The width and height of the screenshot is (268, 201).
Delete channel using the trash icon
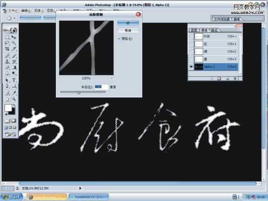tap(235, 79)
